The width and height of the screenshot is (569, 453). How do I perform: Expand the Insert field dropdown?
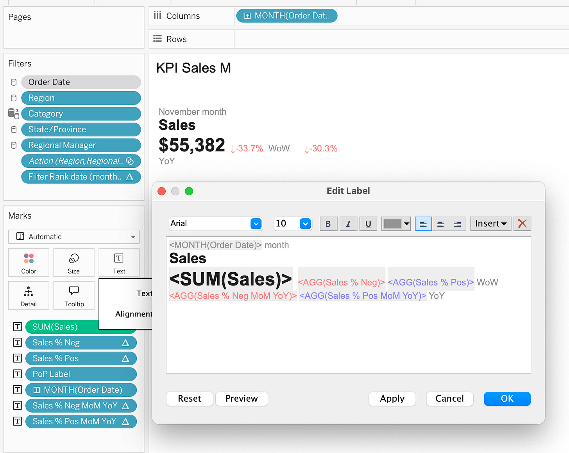(x=491, y=224)
